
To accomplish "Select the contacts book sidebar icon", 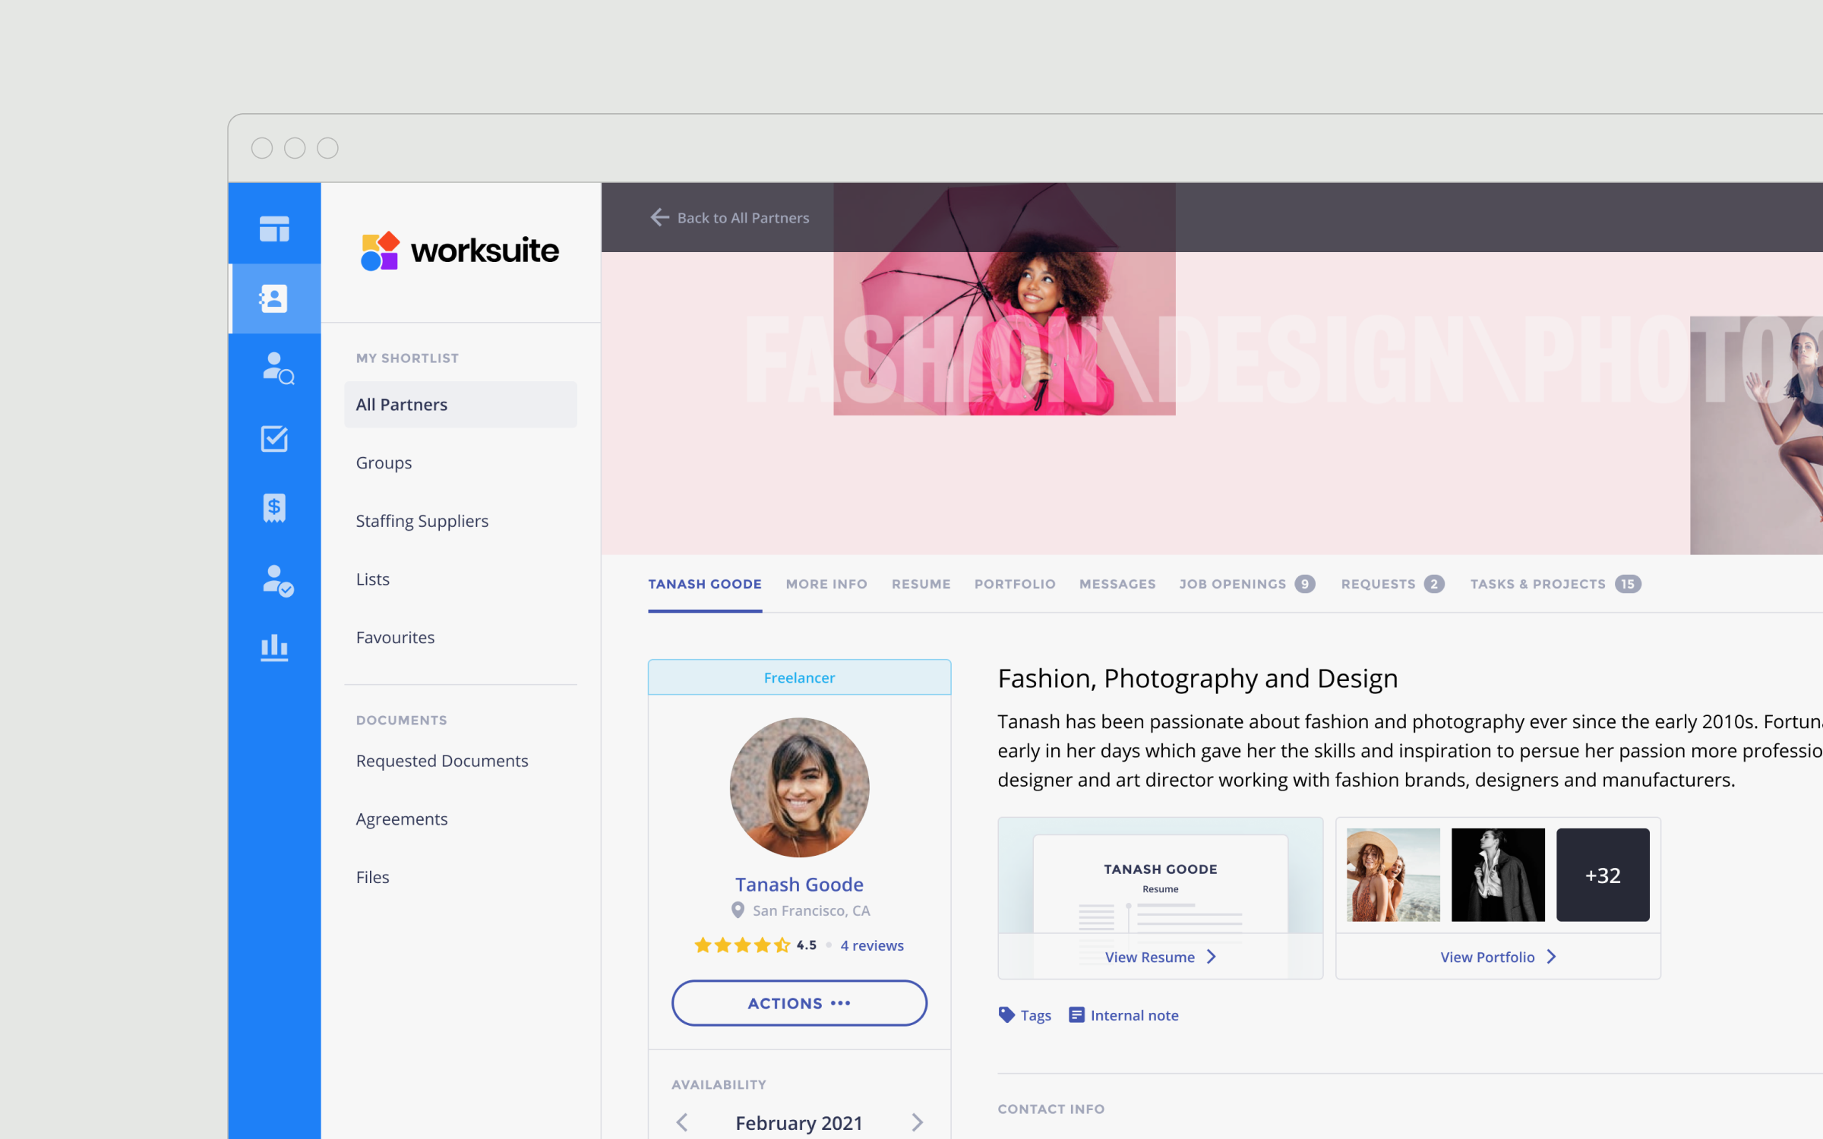I will 274,298.
